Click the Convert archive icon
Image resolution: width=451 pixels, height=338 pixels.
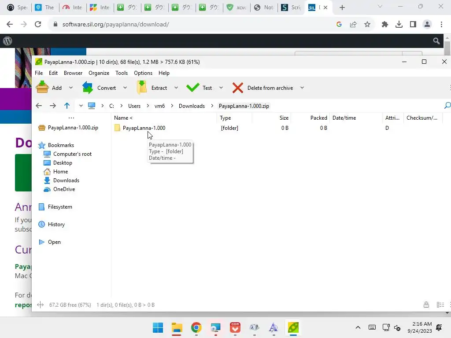[x=88, y=88]
